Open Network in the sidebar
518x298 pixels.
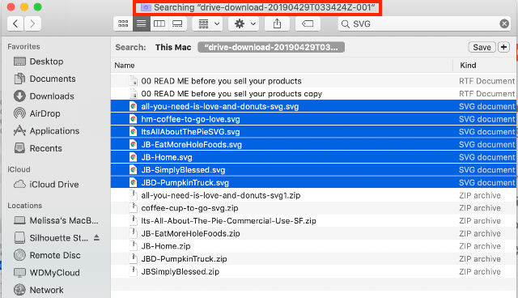[39, 290]
